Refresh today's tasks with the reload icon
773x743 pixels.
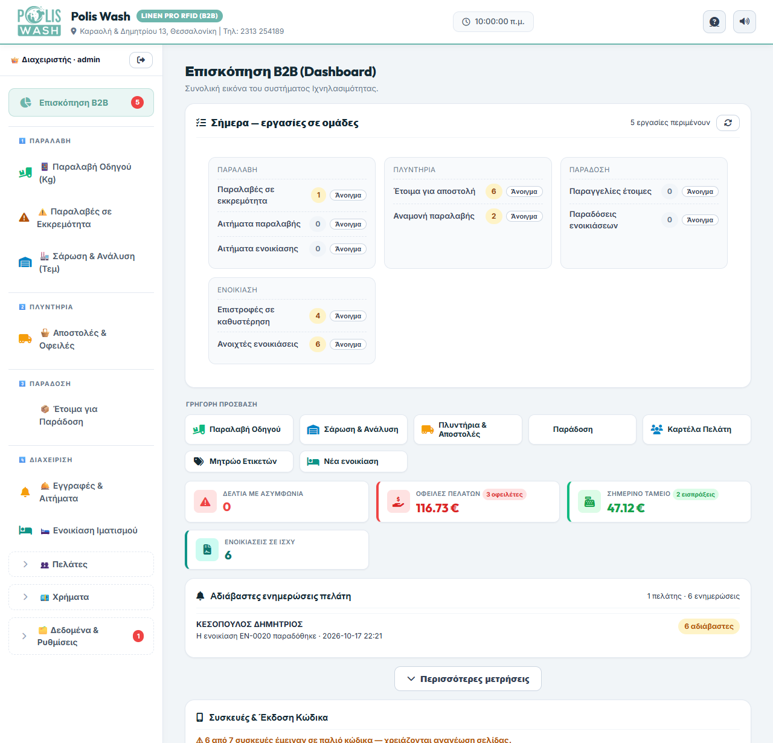pos(728,123)
